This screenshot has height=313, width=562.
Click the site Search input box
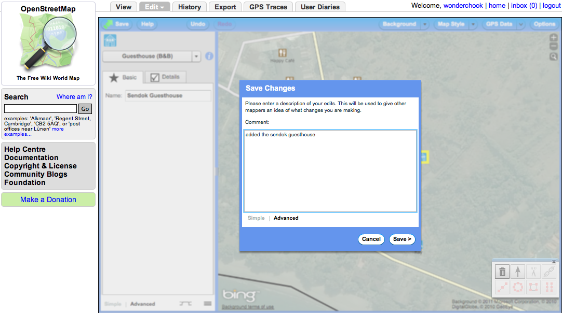(41, 109)
